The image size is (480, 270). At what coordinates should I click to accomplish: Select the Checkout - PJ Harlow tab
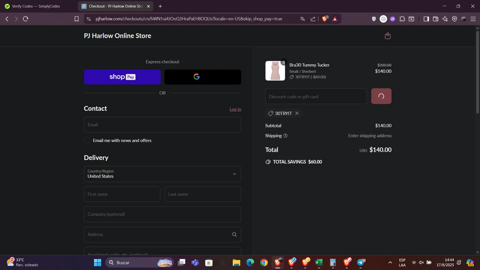pos(116,6)
